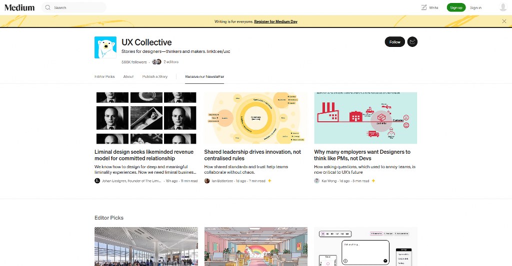Open the Medium home logo
The width and height of the screenshot is (512, 266).
[x=19, y=7]
